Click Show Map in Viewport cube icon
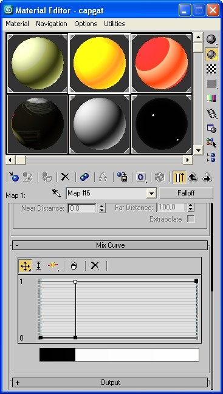Screen dimensions: 223x394 (160, 177)
